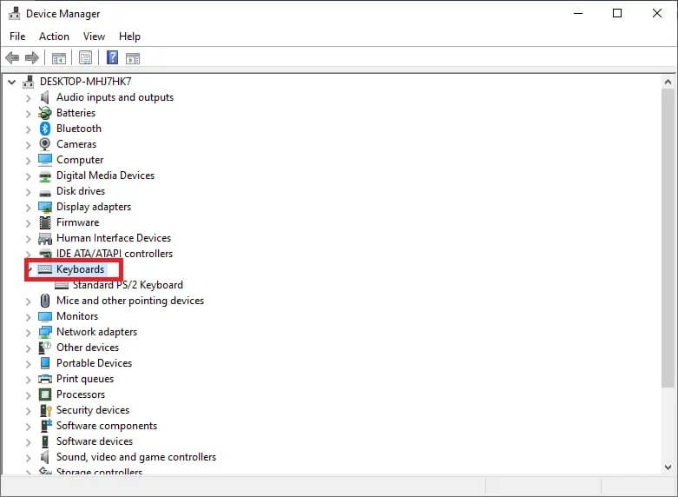Screen dimensions: 678x497
Task: Click the Audio inputs speaker icon
Action: (45, 97)
